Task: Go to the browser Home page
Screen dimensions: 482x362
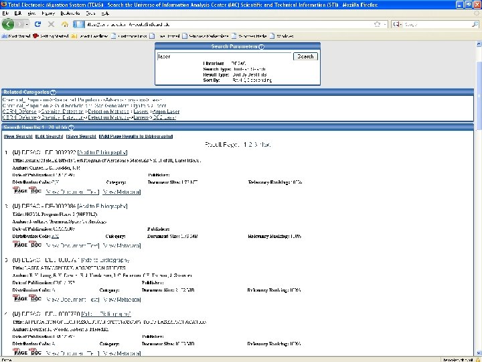Action: (64, 24)
